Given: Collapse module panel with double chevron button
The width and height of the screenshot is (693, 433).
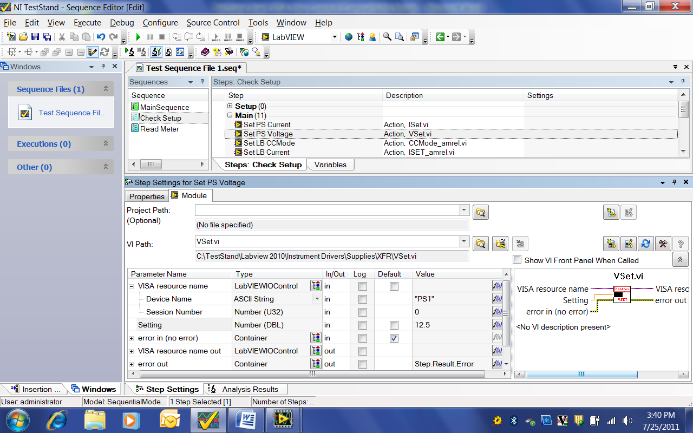Looking at the screenshot, I should (681, 260).
